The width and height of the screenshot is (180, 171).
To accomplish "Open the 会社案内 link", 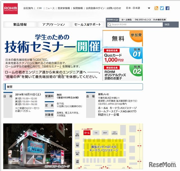I will [28, 8].
